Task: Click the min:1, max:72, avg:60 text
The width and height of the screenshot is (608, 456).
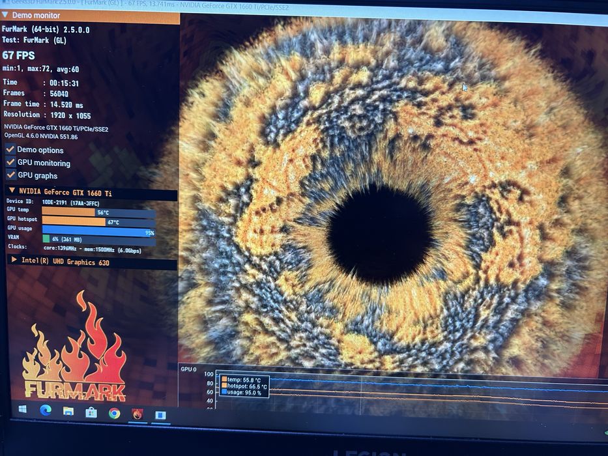Action: (40, 69)
